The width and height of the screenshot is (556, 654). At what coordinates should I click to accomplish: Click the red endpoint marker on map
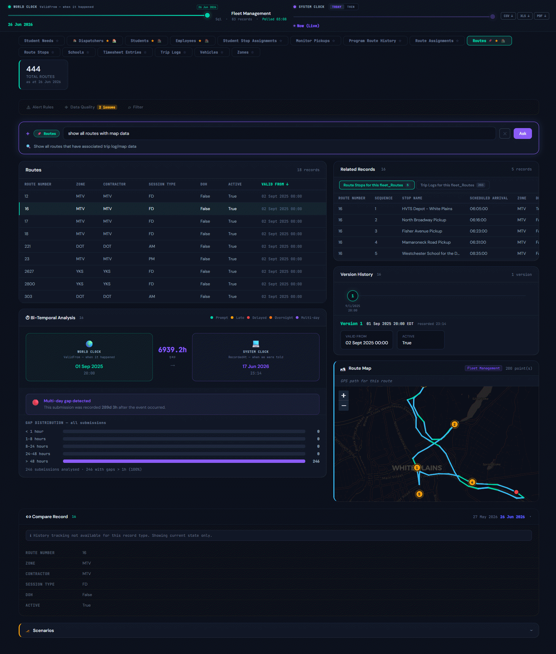[x=516, y=492]
